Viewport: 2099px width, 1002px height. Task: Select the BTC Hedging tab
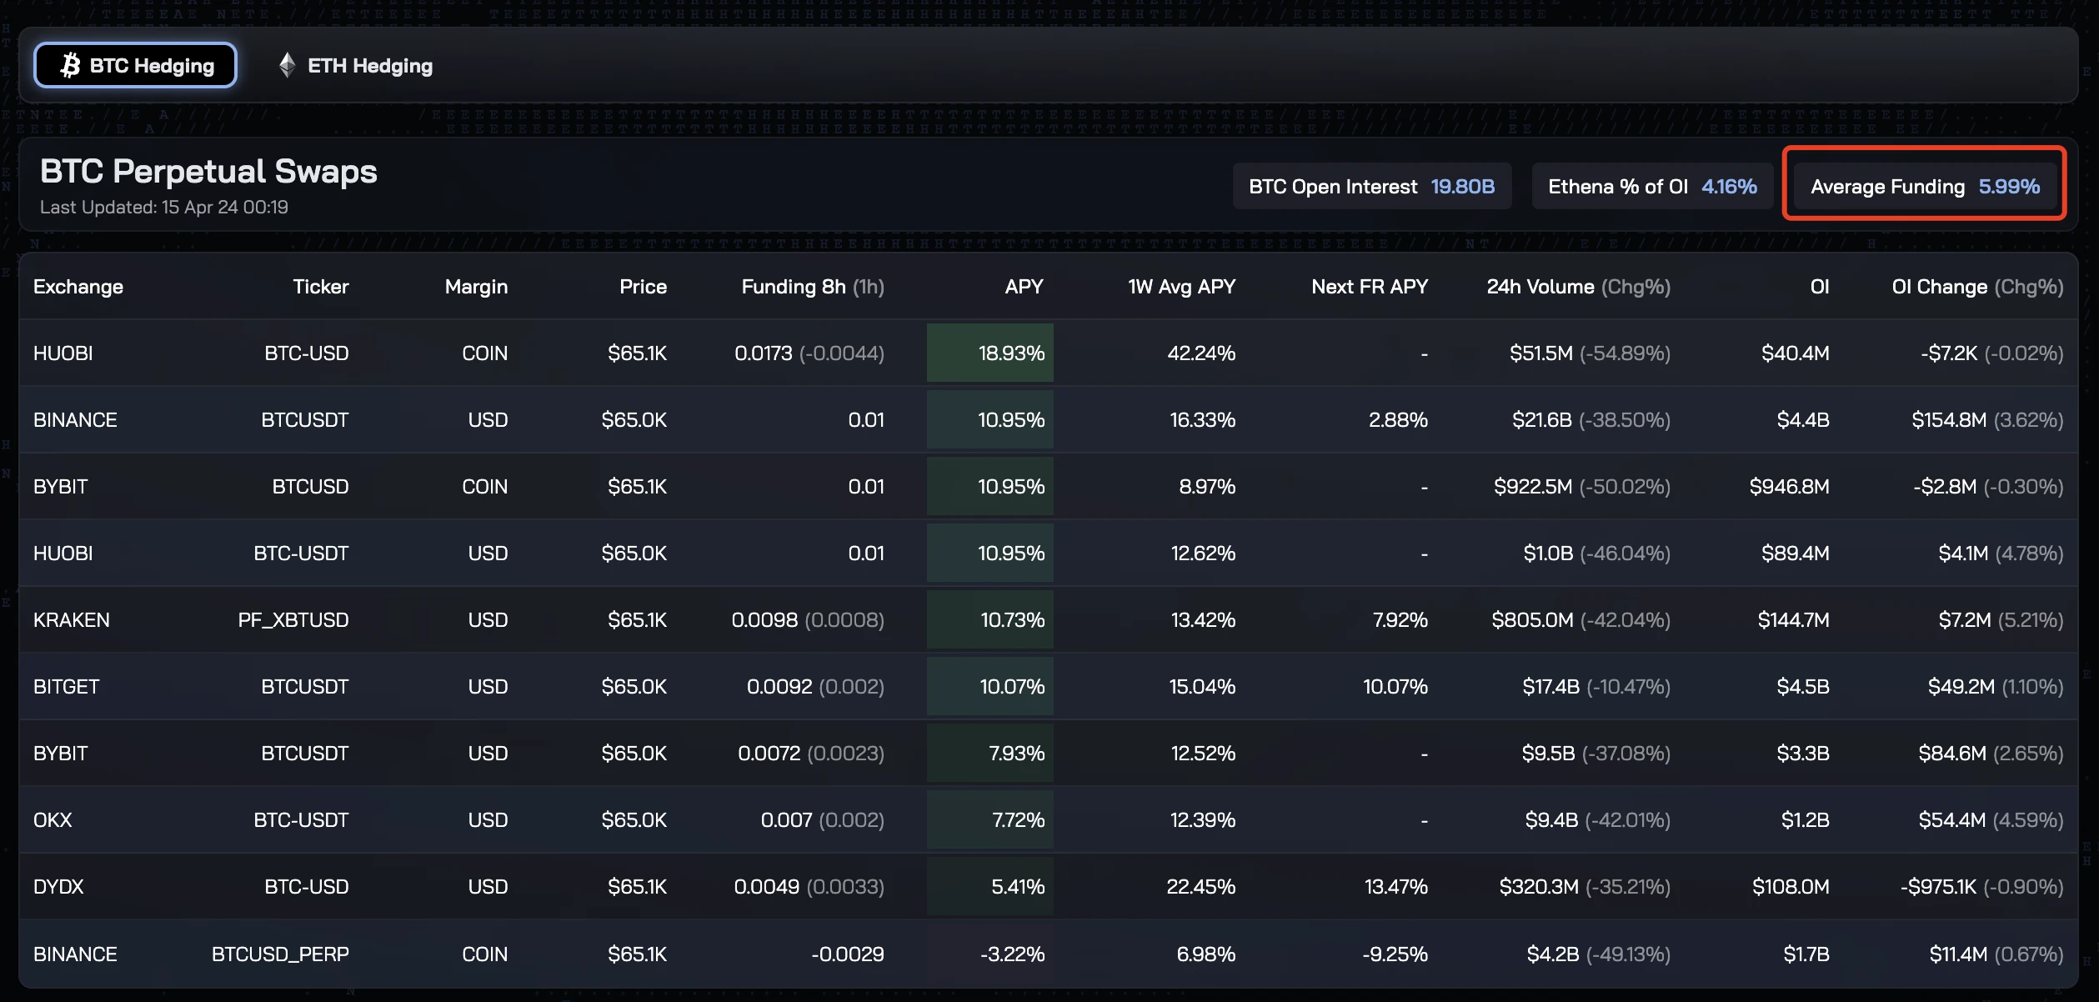[x=136, y=65]
